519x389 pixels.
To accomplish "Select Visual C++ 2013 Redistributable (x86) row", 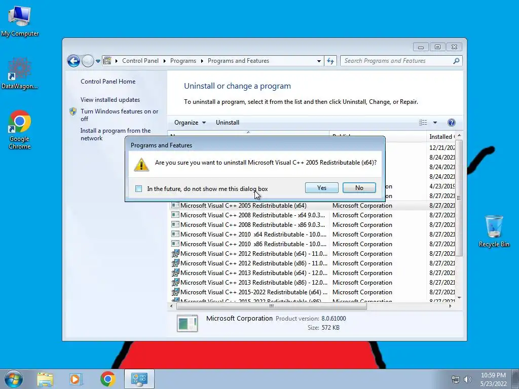I will [x=312, y=282].
